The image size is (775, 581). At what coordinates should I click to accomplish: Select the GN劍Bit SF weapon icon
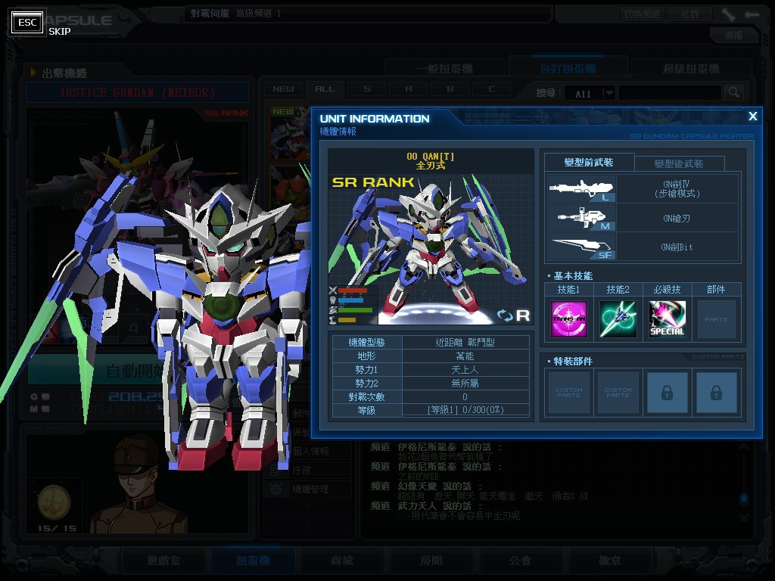[581, 246]
